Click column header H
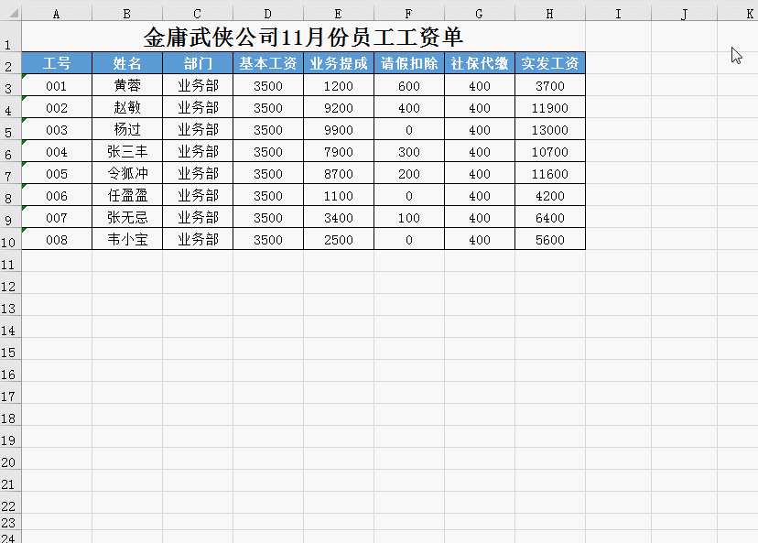This screenshot has height=543, width=758. pyautogui.click(x=549, y=13)
